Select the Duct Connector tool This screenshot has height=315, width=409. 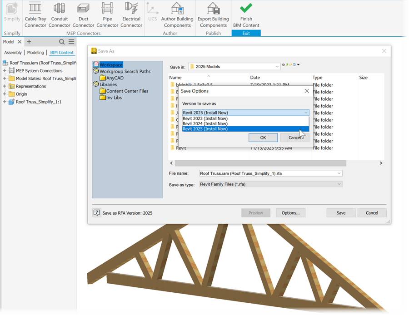83,15
